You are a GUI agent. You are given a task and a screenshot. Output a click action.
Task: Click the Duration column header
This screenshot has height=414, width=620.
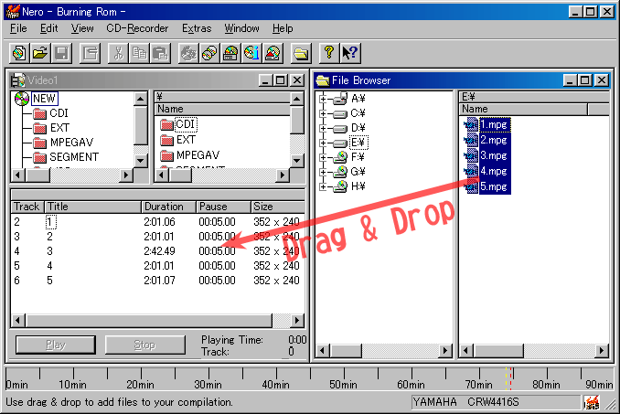pos(169,207)
